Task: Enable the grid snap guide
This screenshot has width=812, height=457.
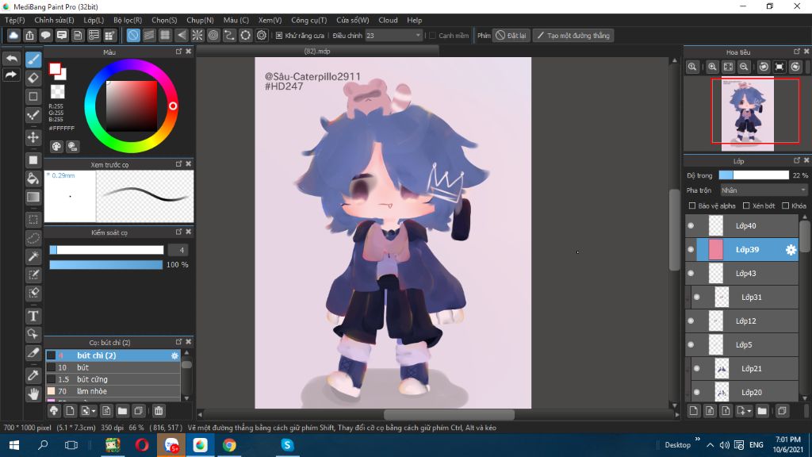Action: tap(165, 35)
